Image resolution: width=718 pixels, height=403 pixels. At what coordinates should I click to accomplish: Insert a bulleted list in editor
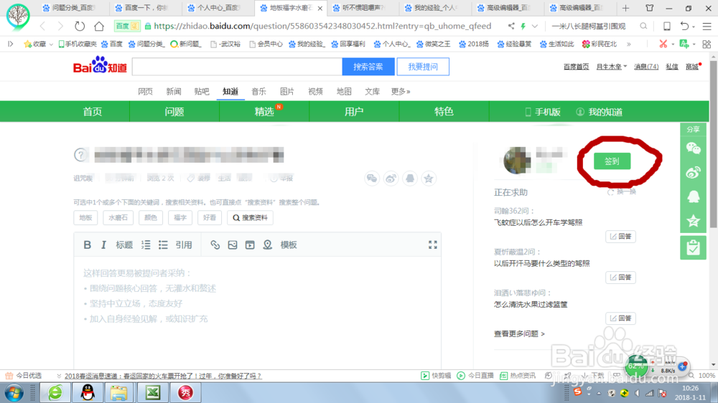(163, 245)
